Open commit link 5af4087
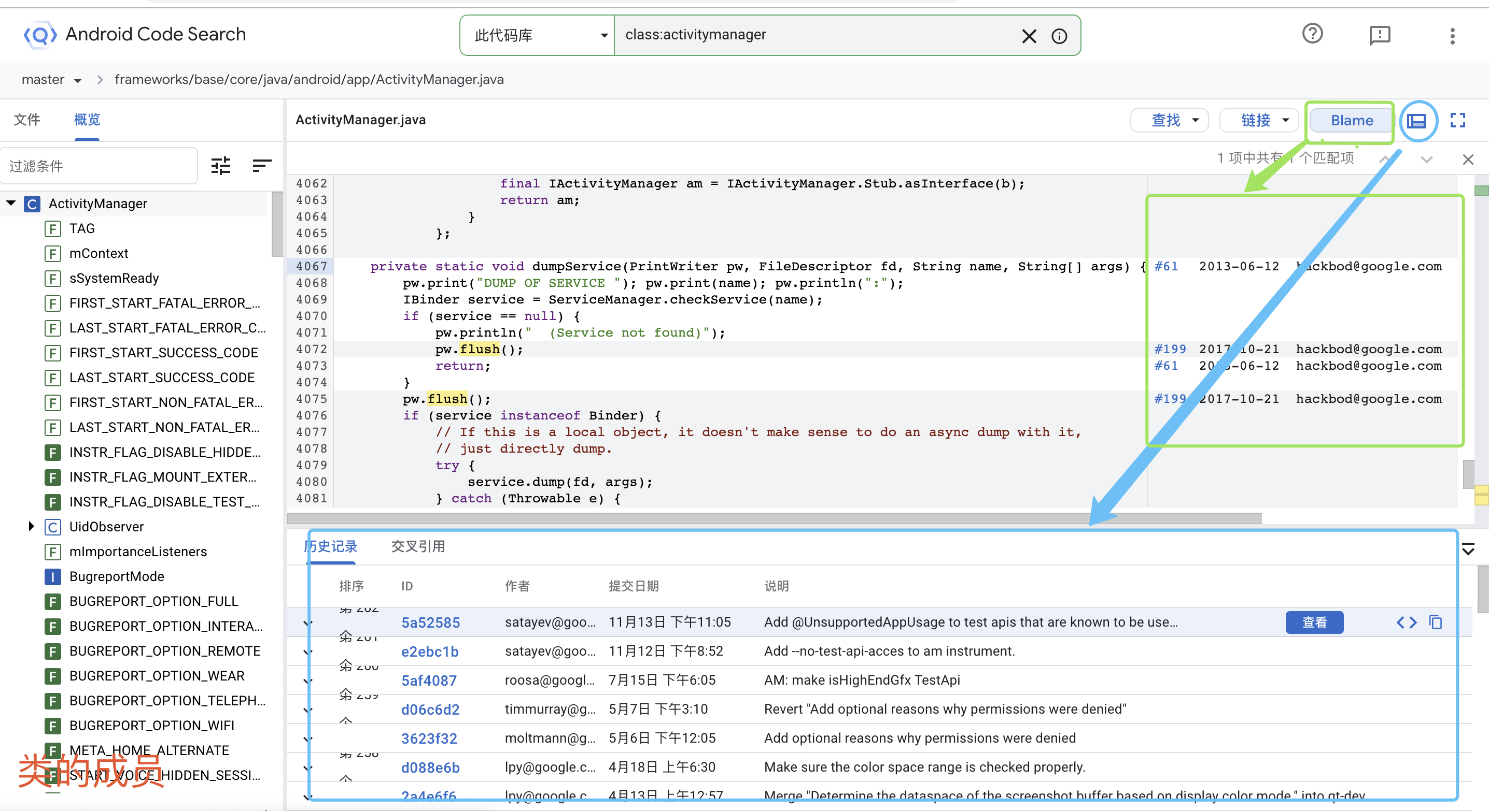 pos(429,680)
